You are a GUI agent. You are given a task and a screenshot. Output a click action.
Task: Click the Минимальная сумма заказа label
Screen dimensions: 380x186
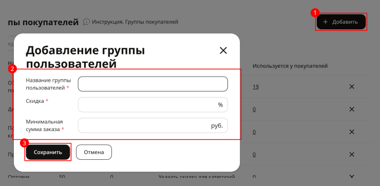45,125
